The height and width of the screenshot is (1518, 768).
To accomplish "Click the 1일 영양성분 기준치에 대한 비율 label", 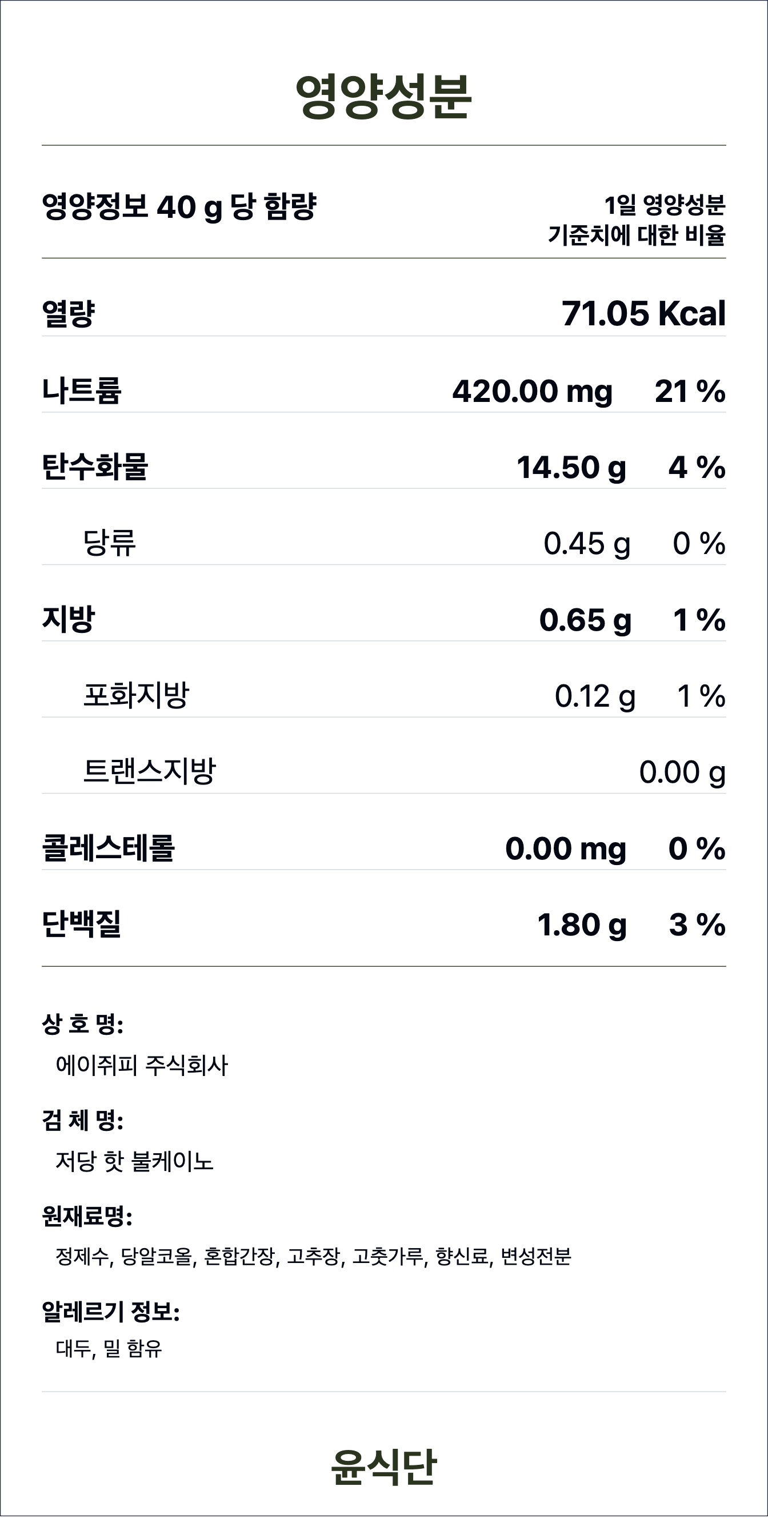I will click(x=636, y=220).
